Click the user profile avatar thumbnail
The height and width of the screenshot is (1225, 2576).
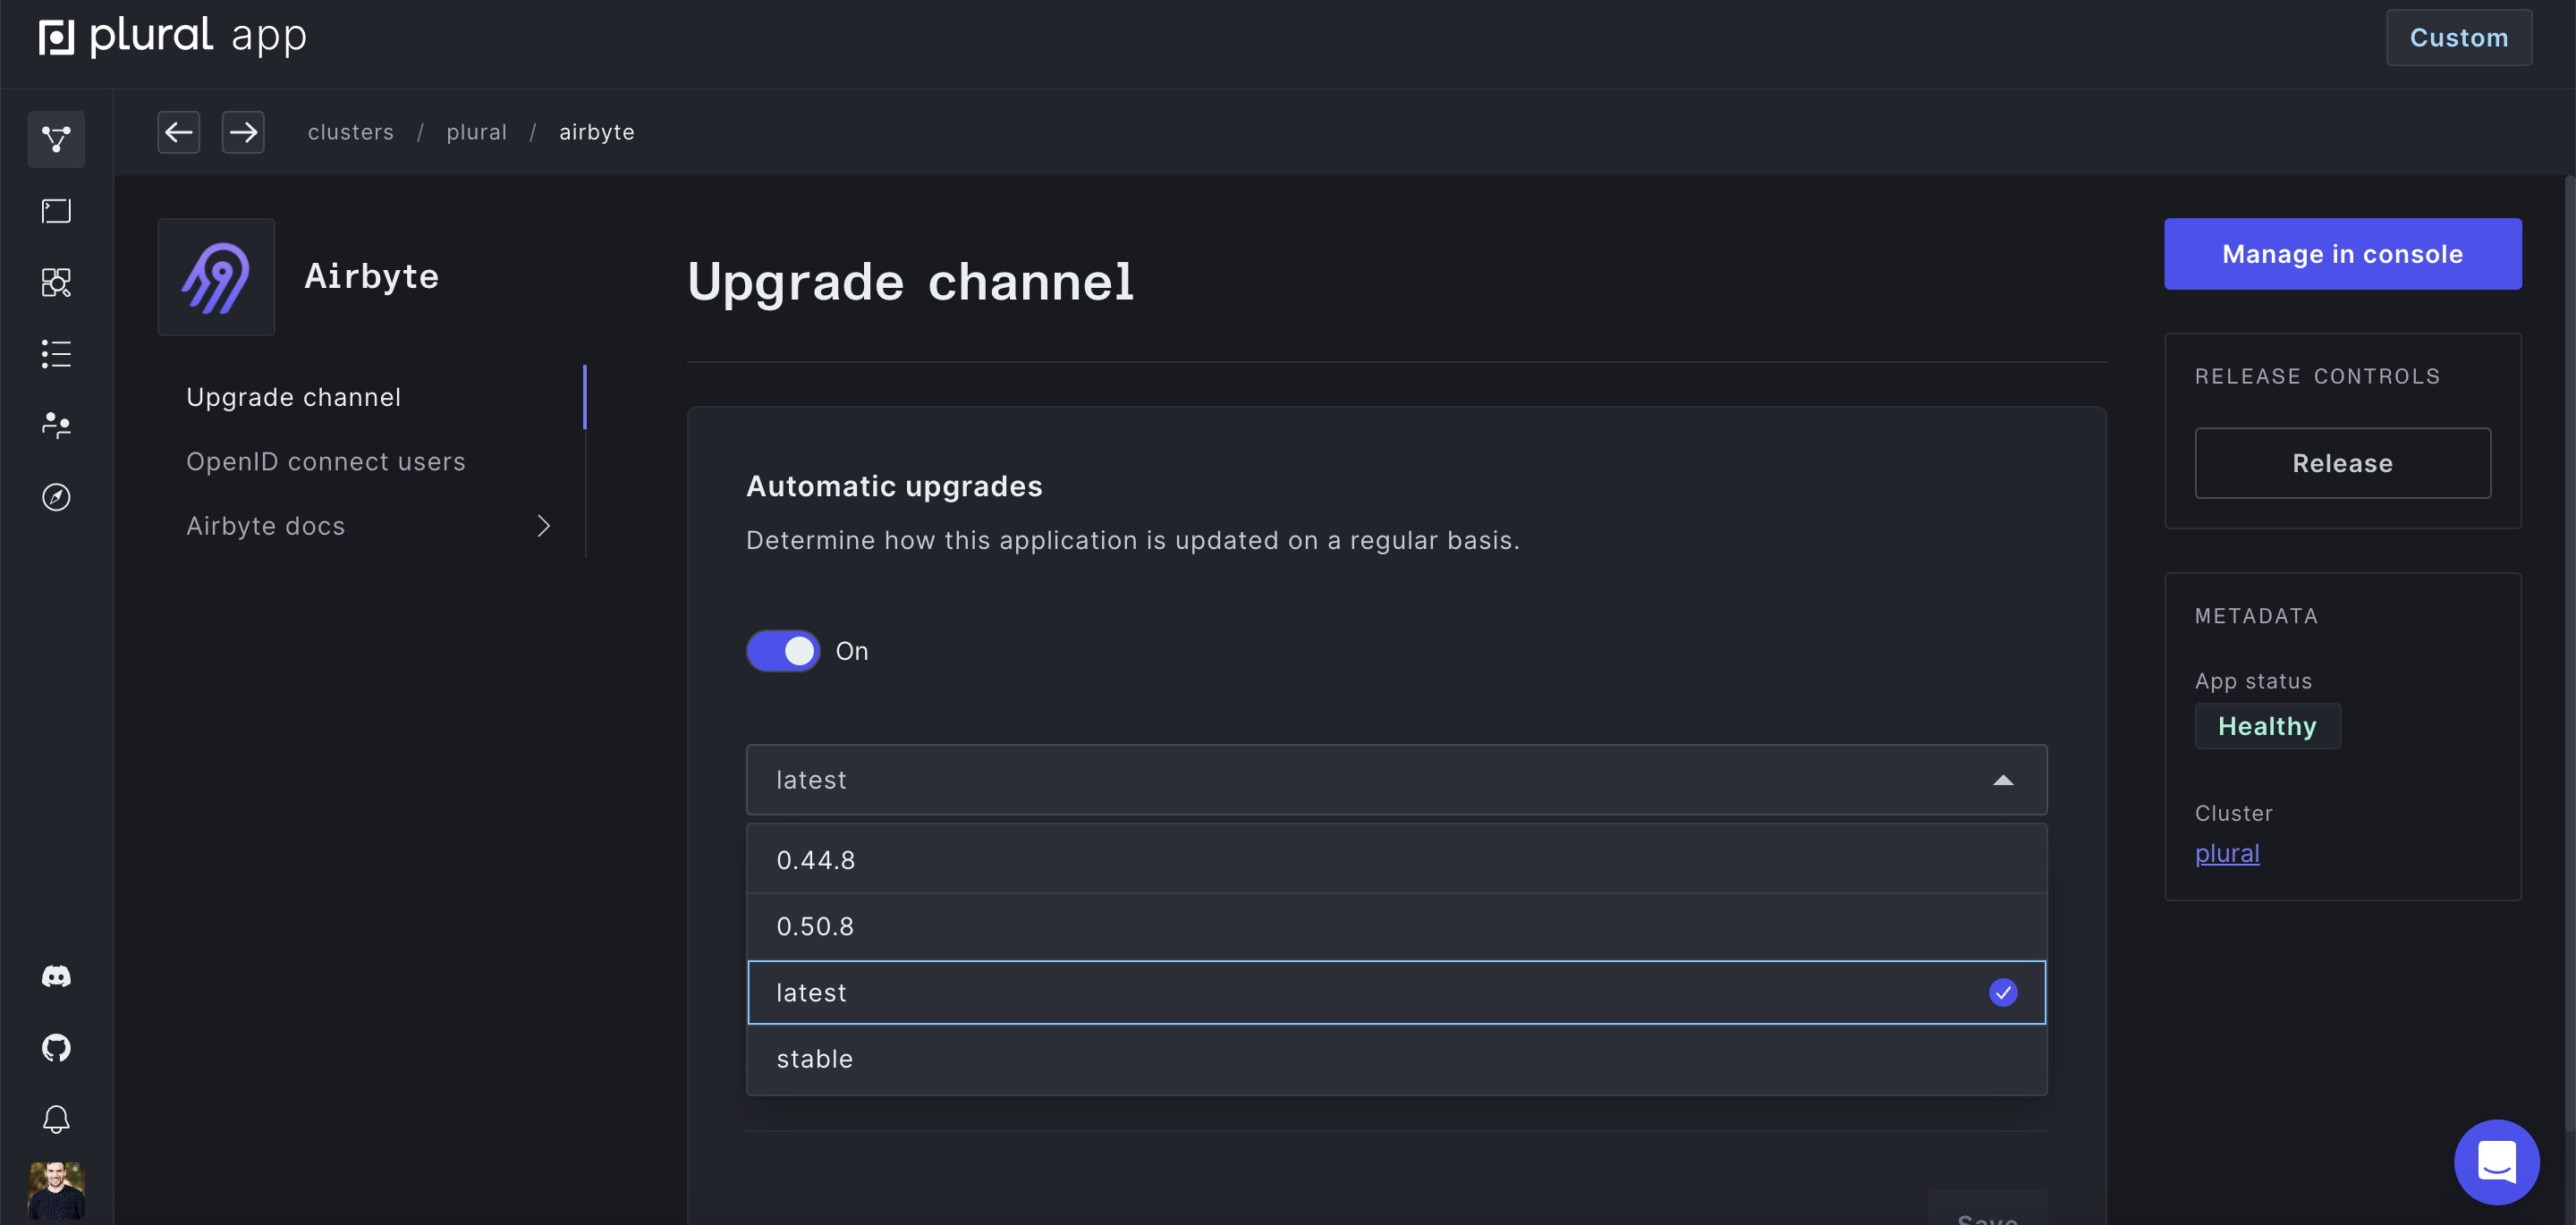pos(56,1190)
